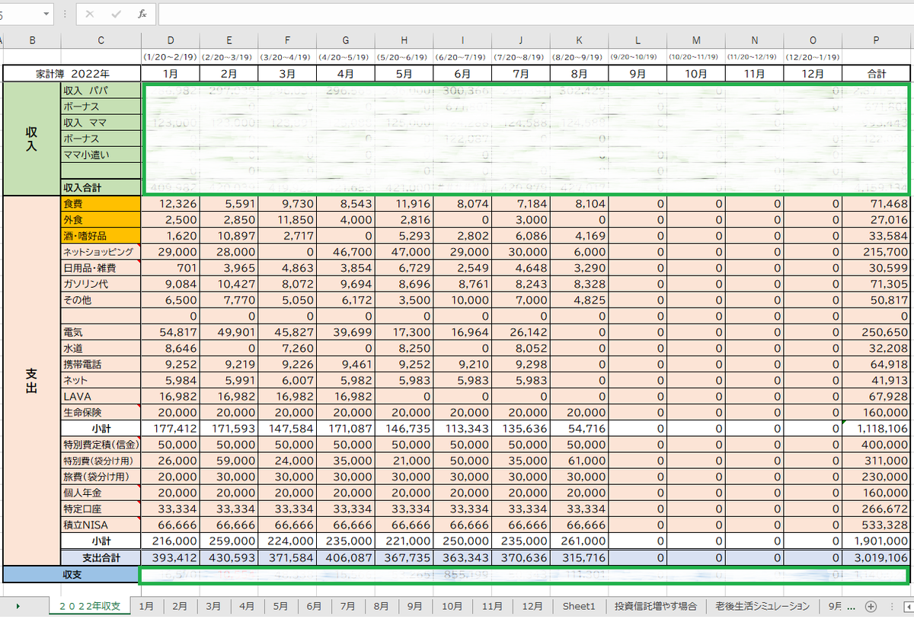Select cell with value 54,817

[x=171, y=332]
